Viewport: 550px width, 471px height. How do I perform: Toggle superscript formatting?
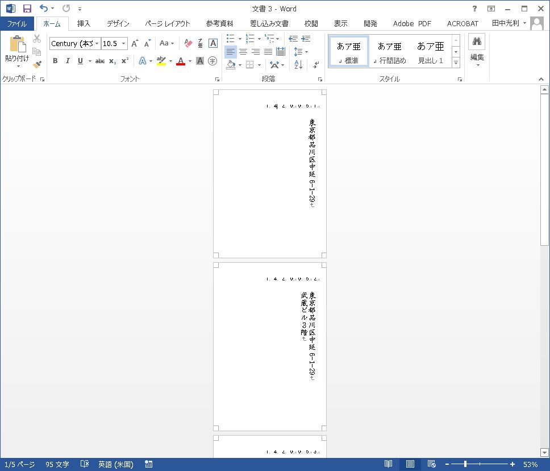tap(125, 61)
